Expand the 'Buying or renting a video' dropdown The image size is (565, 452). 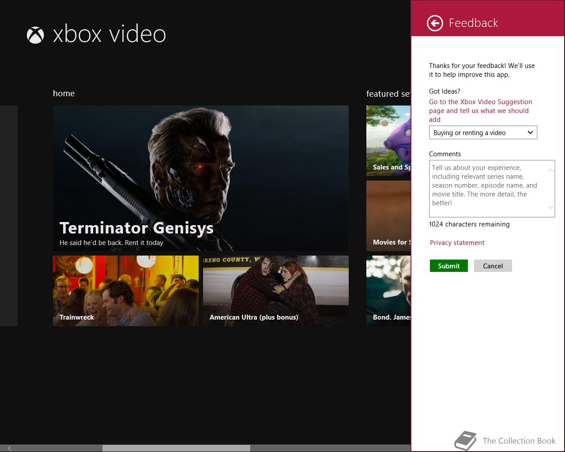coord(483,133)
